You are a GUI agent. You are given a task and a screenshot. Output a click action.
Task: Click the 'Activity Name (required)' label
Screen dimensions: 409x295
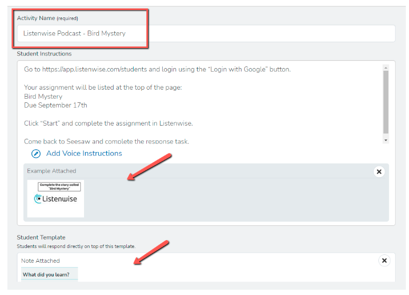pos(48,18)
